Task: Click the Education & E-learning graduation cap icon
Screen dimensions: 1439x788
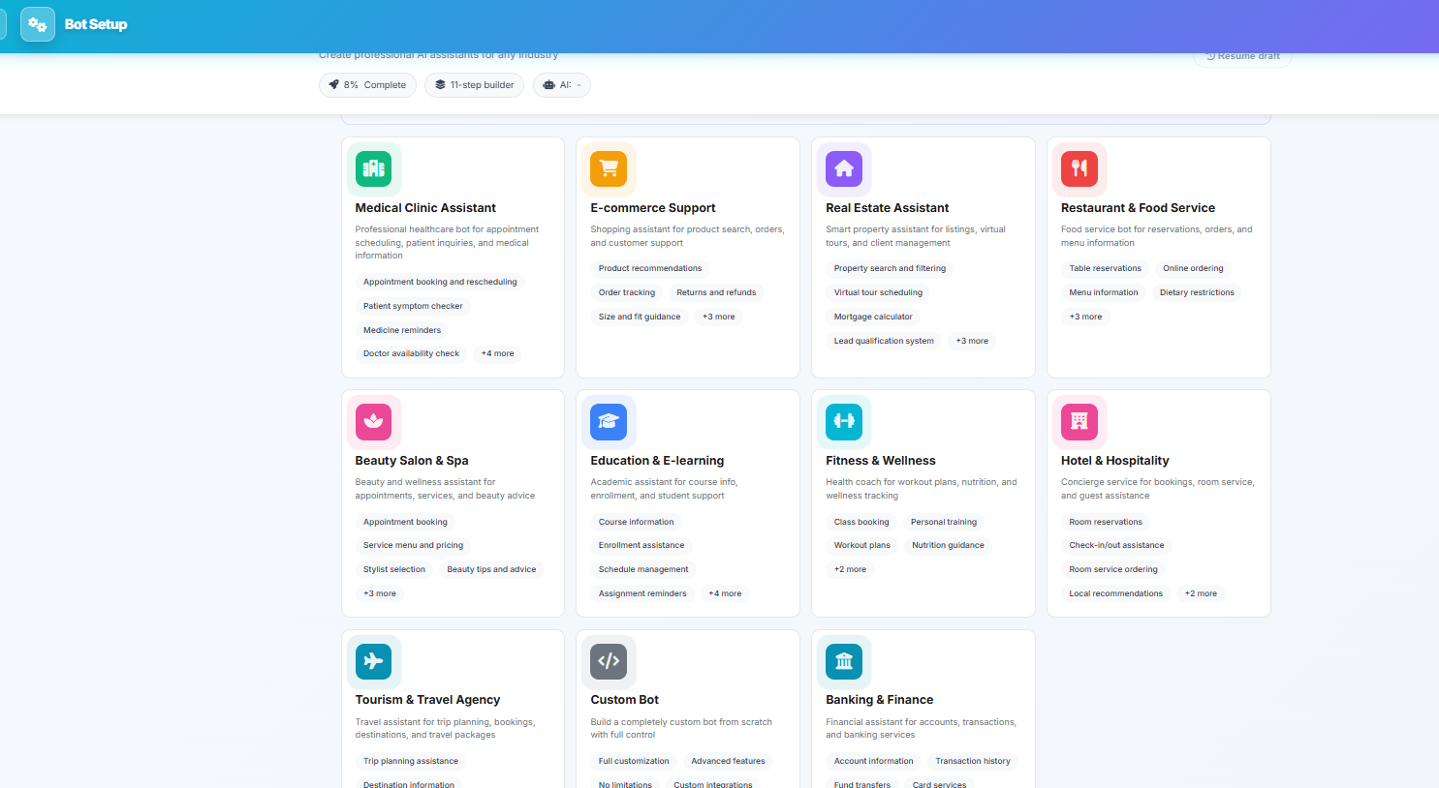Action: point(609,421)
